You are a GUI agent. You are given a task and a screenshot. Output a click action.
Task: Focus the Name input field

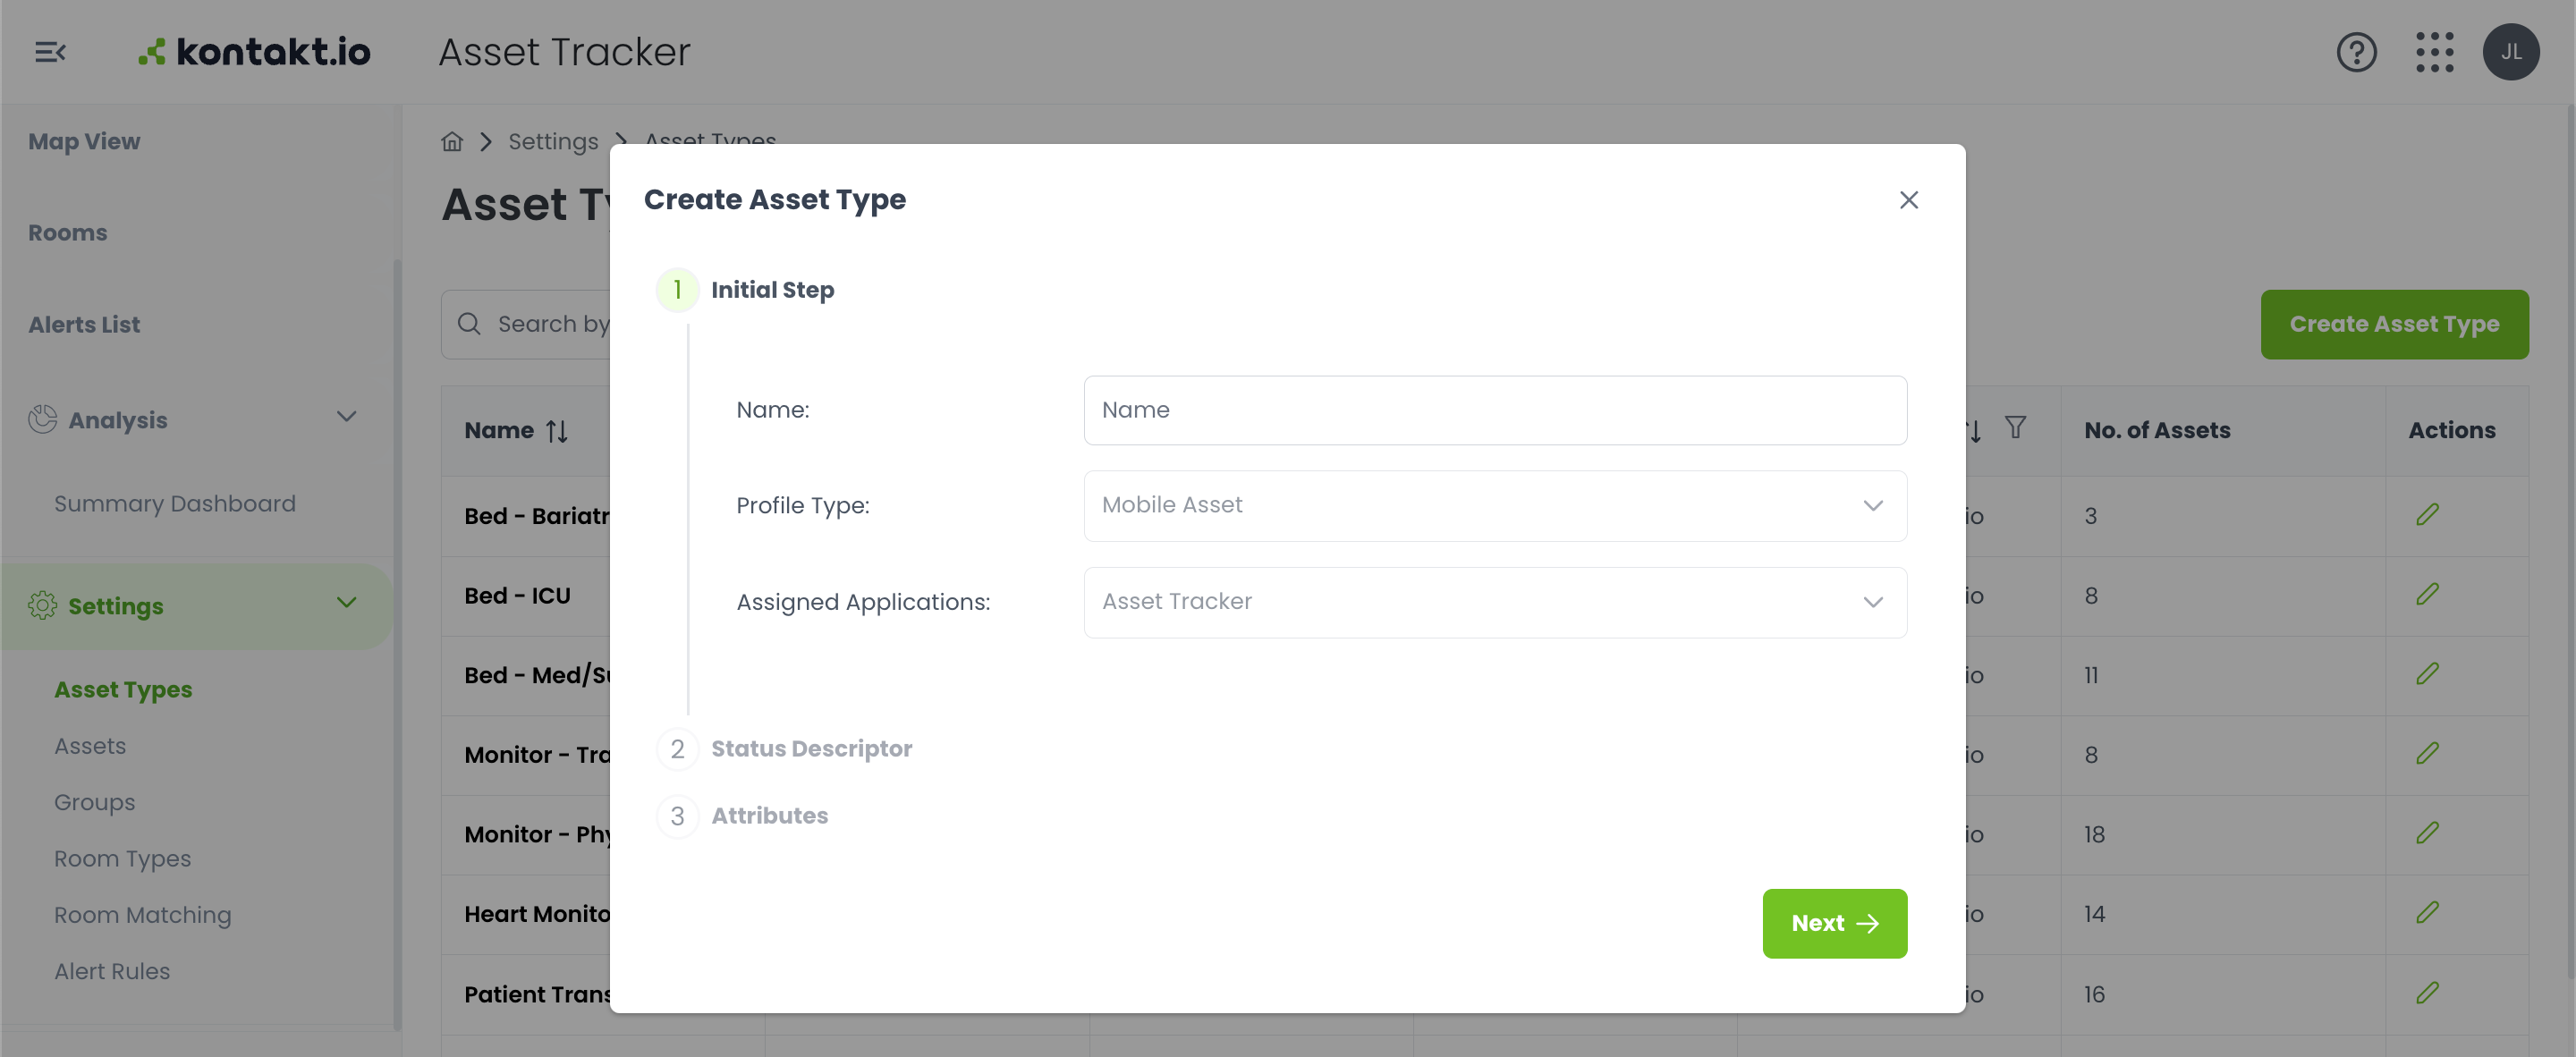1495,410
